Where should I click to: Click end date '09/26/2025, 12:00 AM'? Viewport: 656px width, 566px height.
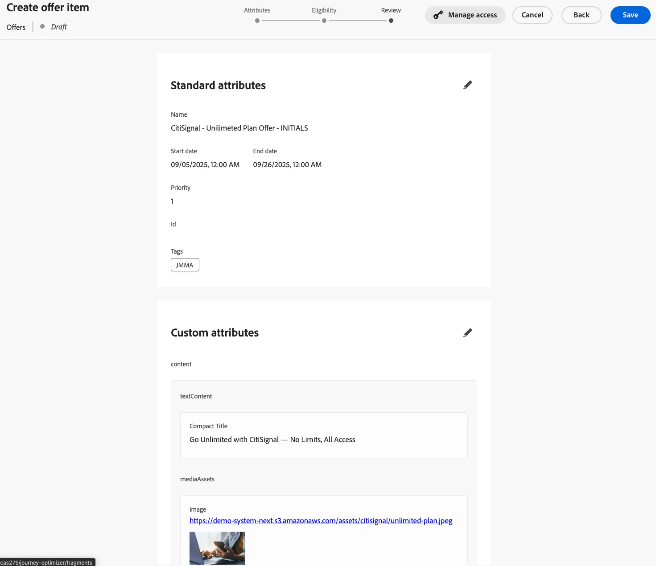[287, 164]
